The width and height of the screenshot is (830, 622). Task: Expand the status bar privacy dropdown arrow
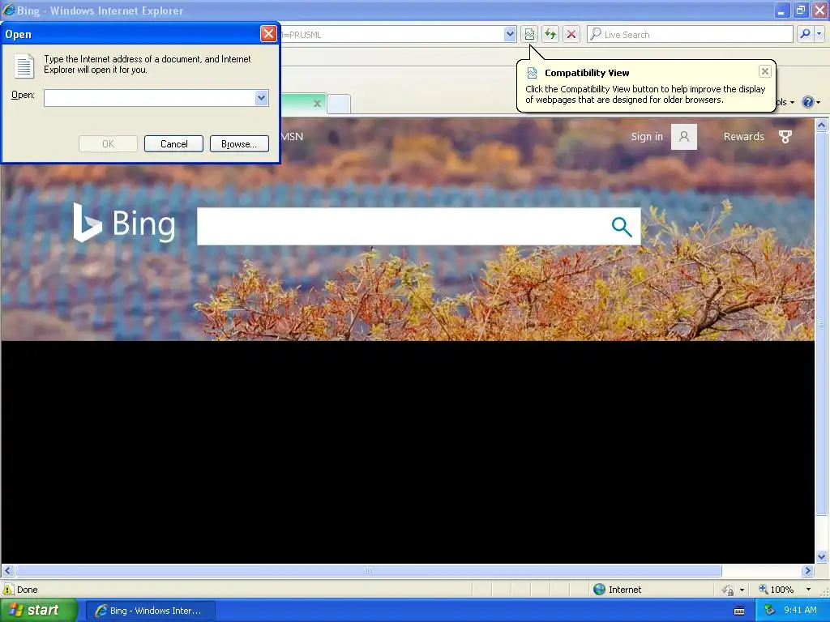742,590
